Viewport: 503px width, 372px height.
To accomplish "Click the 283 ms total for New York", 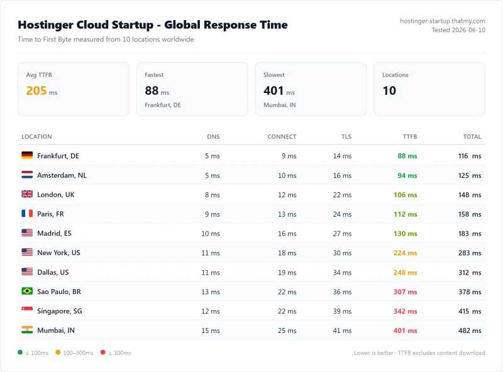I will click(x=470, y=253).
